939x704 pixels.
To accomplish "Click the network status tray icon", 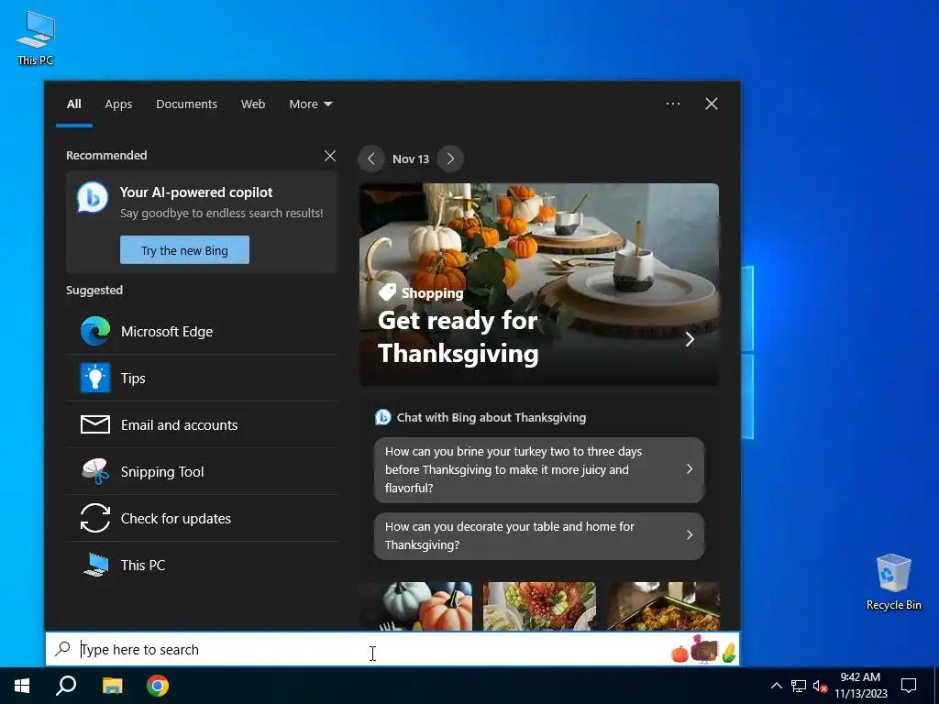I will click(x=799, y=686).
